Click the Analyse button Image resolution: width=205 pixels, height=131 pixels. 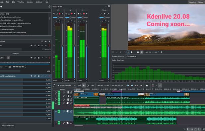(x=15, y=54)
